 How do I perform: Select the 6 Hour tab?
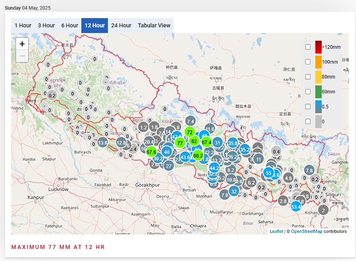[x=70, y=26]
